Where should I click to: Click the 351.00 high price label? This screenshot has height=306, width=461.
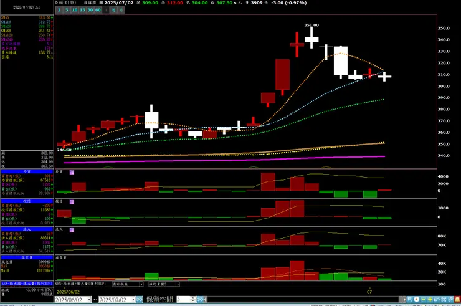coord(311,25)
